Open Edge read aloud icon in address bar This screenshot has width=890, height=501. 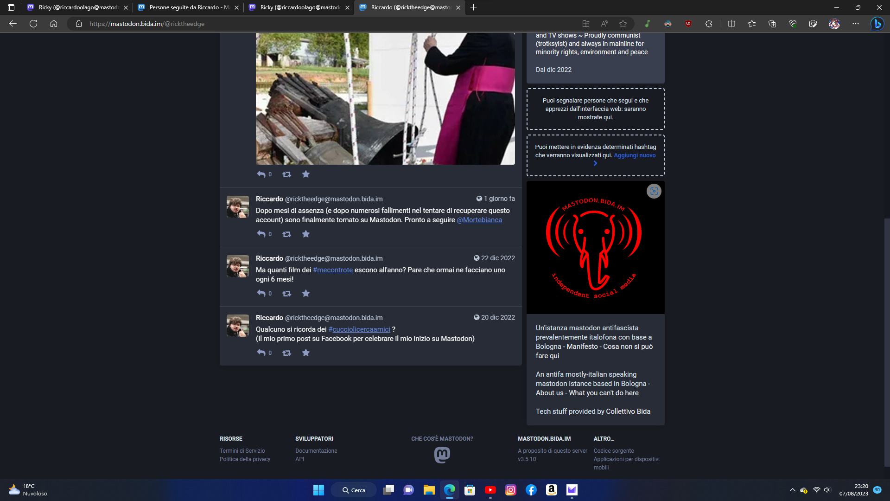coord(604,24)
